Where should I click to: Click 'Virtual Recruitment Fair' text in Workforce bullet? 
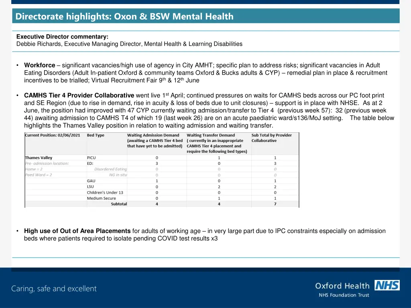pos(124,80)
